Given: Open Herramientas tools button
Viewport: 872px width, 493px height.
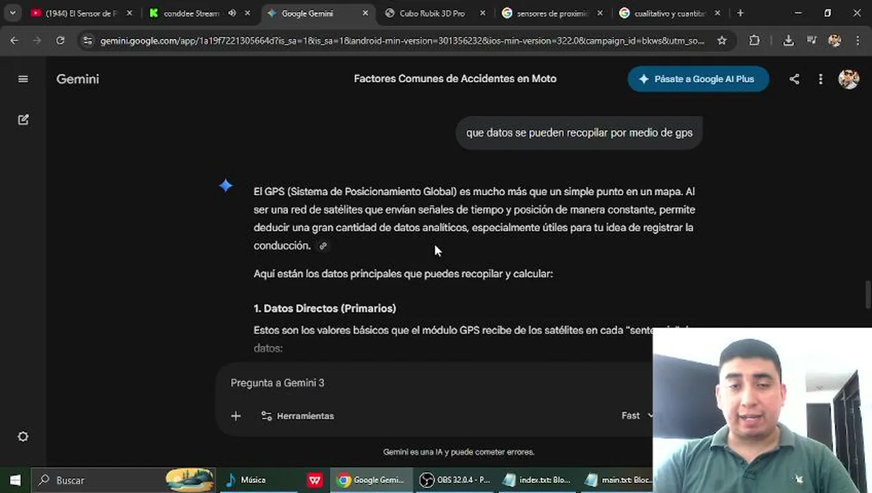Looking at the screenshot, I should [x=298, y=416].
